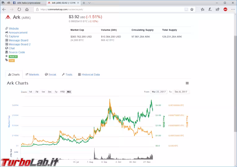Viewport: 237px width, 167px height.
Task: Select the Ark (ARK) $3.92 tab
Action: [x=64, y=3]
